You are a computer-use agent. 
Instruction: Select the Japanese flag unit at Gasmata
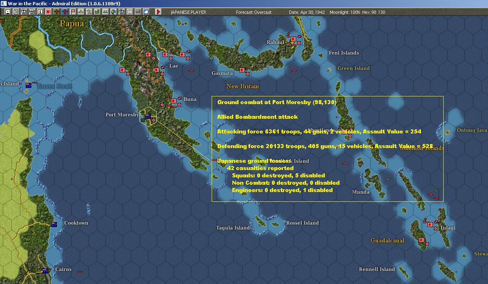(242, 70)
